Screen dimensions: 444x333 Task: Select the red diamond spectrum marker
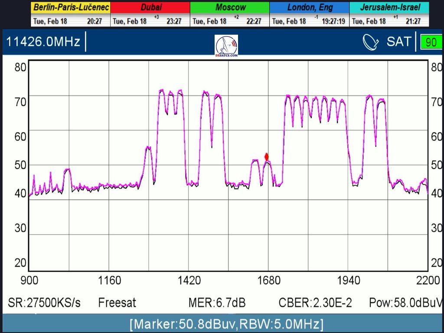click(x=267, y=157)
